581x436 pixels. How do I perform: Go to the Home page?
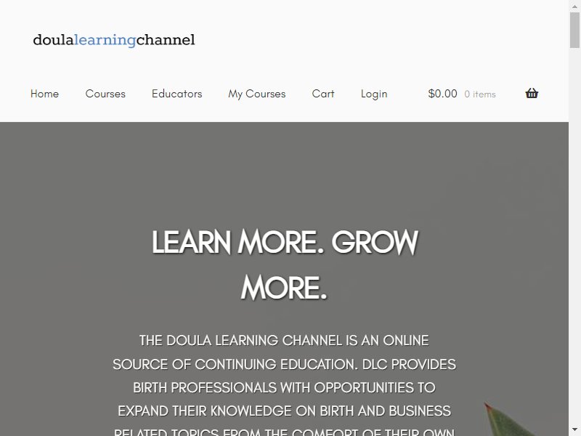[x=44, y=94]
